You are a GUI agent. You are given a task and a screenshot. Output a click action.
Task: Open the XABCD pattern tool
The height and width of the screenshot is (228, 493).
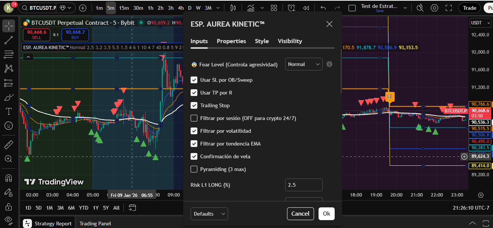pos(8,69)
